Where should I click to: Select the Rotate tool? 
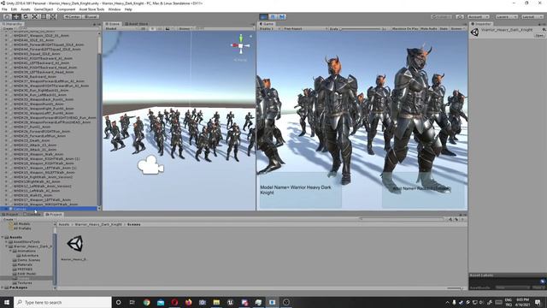click(x=26, y=16)
